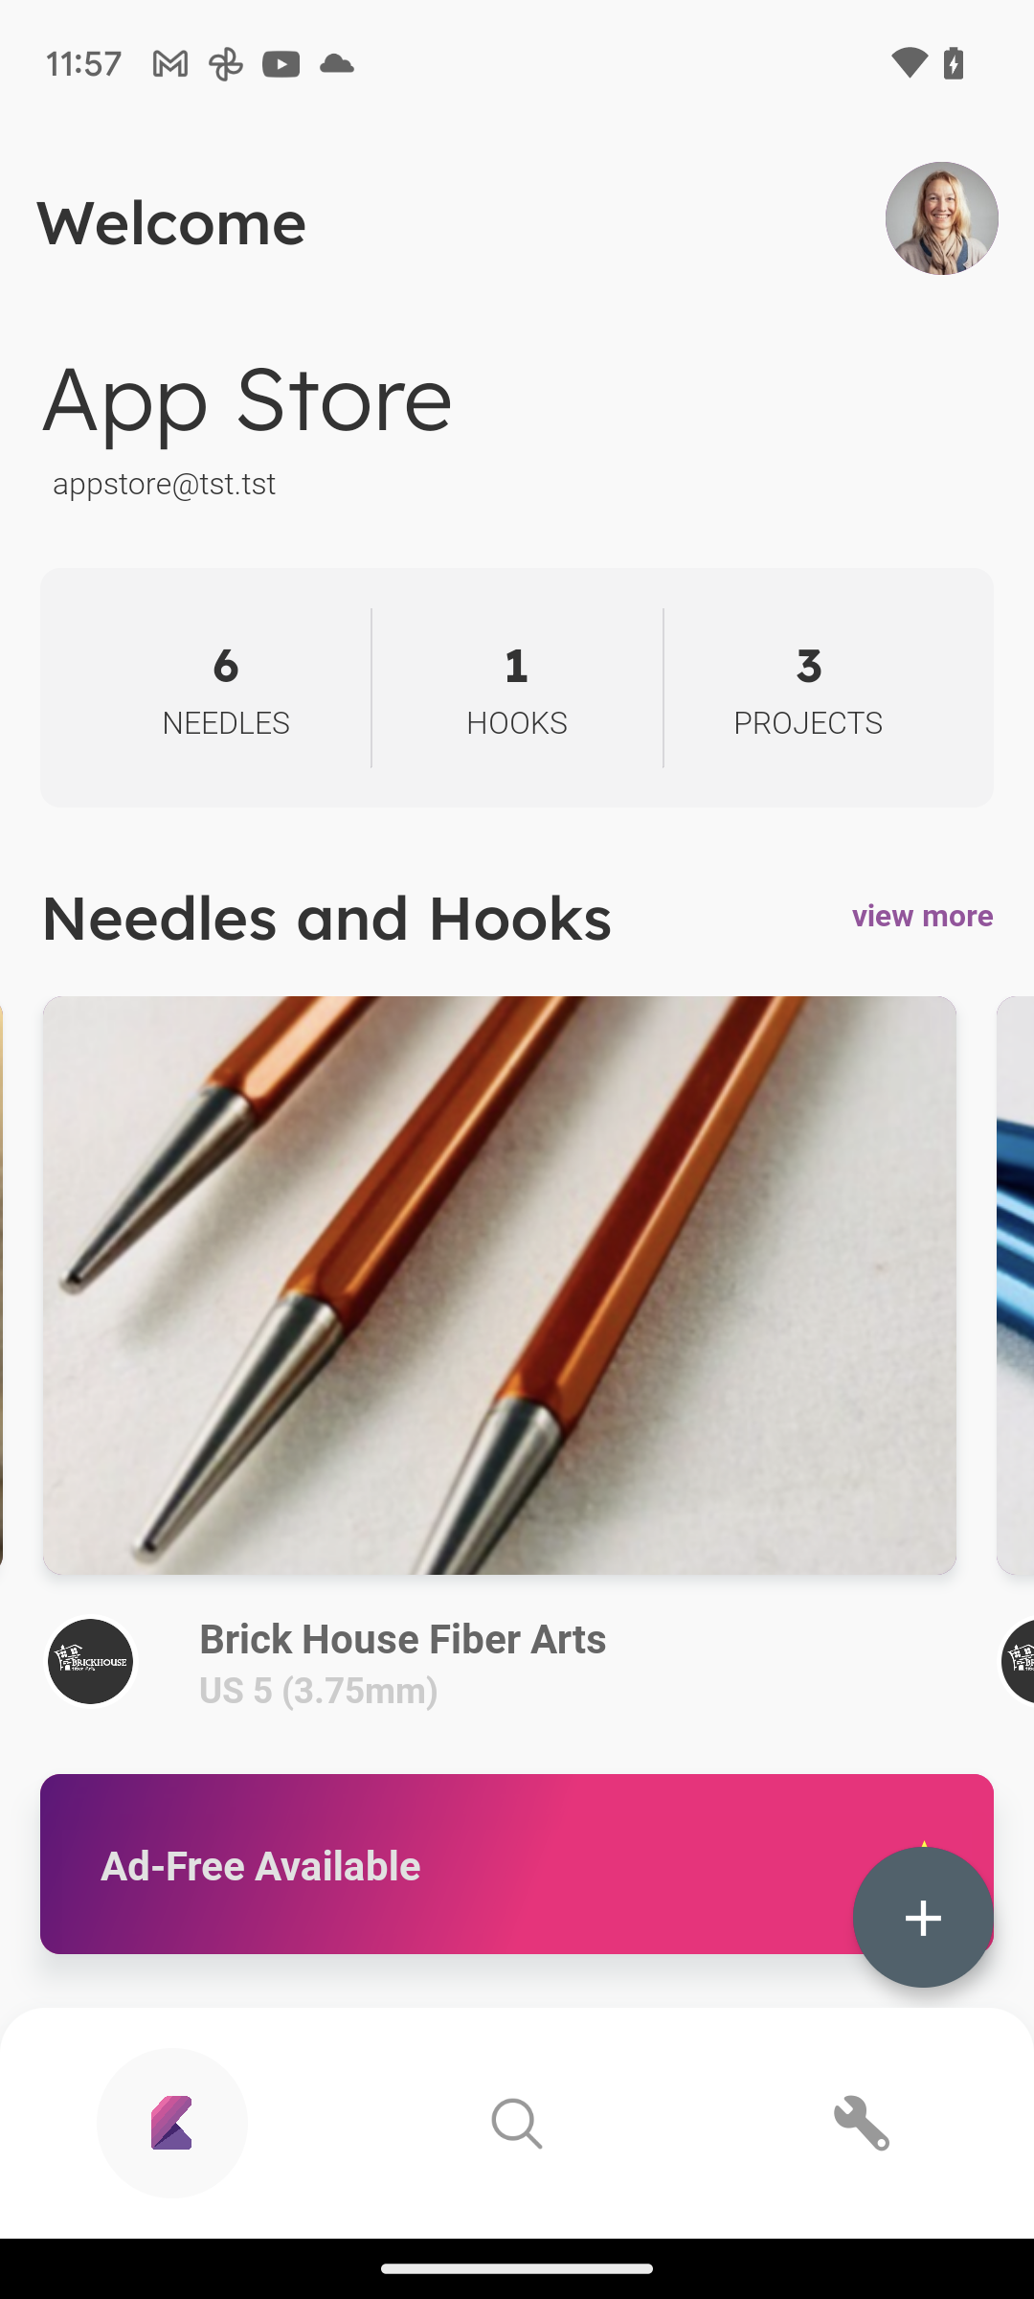Tap the Brick House Fiber Arts title
The width and height of the screenshot is (1034, 2299).
[x=402, y=1639]
